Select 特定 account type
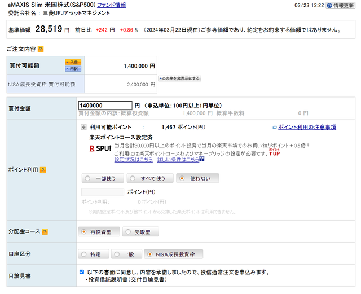The image size is (361, 294). pos(94,254)
